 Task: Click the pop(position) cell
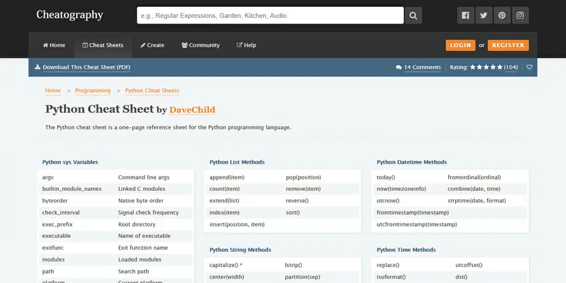tap(303, 177)
